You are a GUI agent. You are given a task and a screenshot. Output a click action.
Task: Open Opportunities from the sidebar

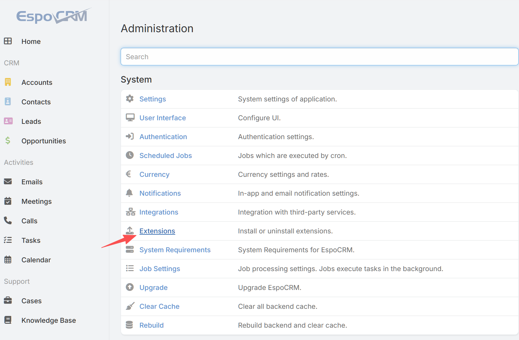(44, 141)
